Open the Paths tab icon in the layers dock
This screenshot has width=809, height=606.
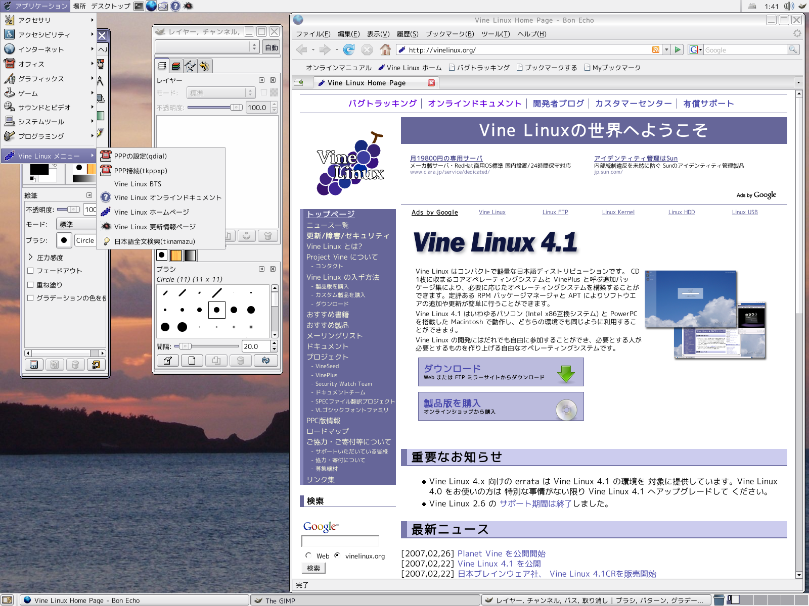[190, 66]
